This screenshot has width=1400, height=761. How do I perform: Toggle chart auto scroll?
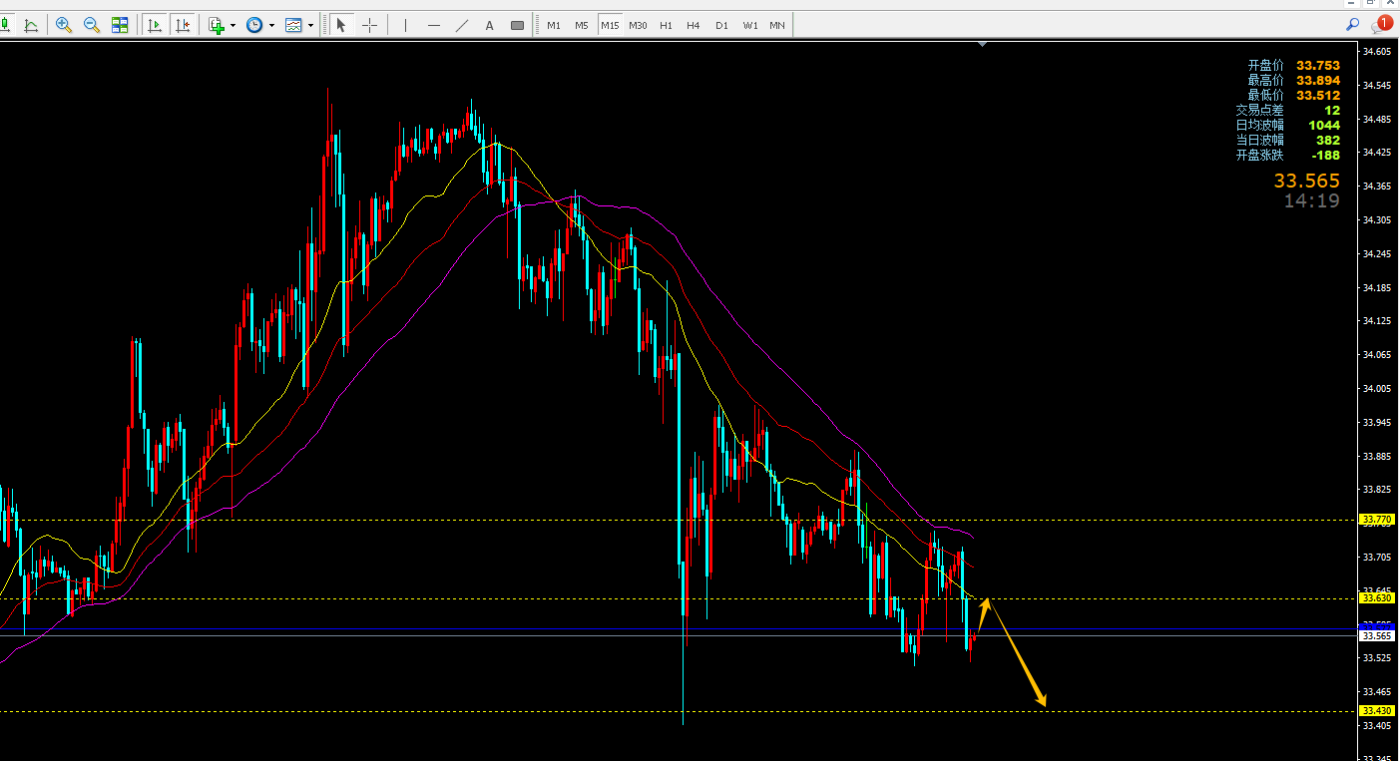tap(155, 25)
